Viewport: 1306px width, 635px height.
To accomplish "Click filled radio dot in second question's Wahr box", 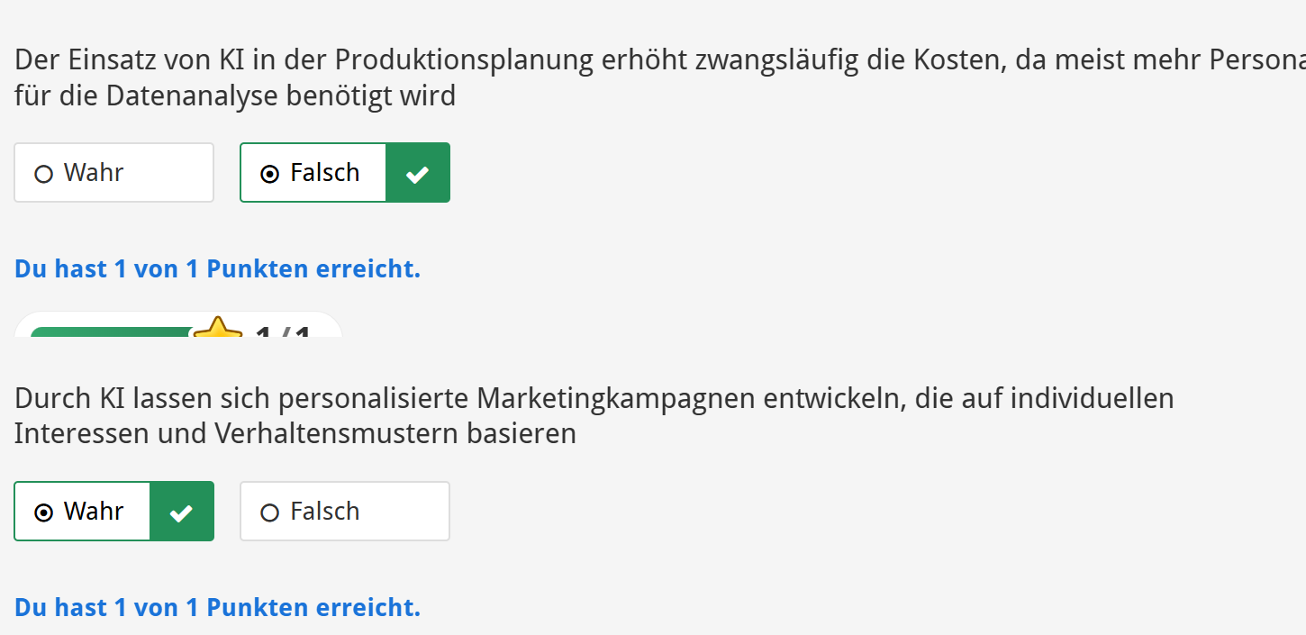I will coord(43,513).
